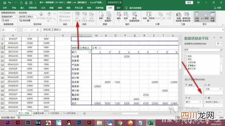
Task: Switch to the Home (开始) ribbon tab
Action: tap(14, 8)
